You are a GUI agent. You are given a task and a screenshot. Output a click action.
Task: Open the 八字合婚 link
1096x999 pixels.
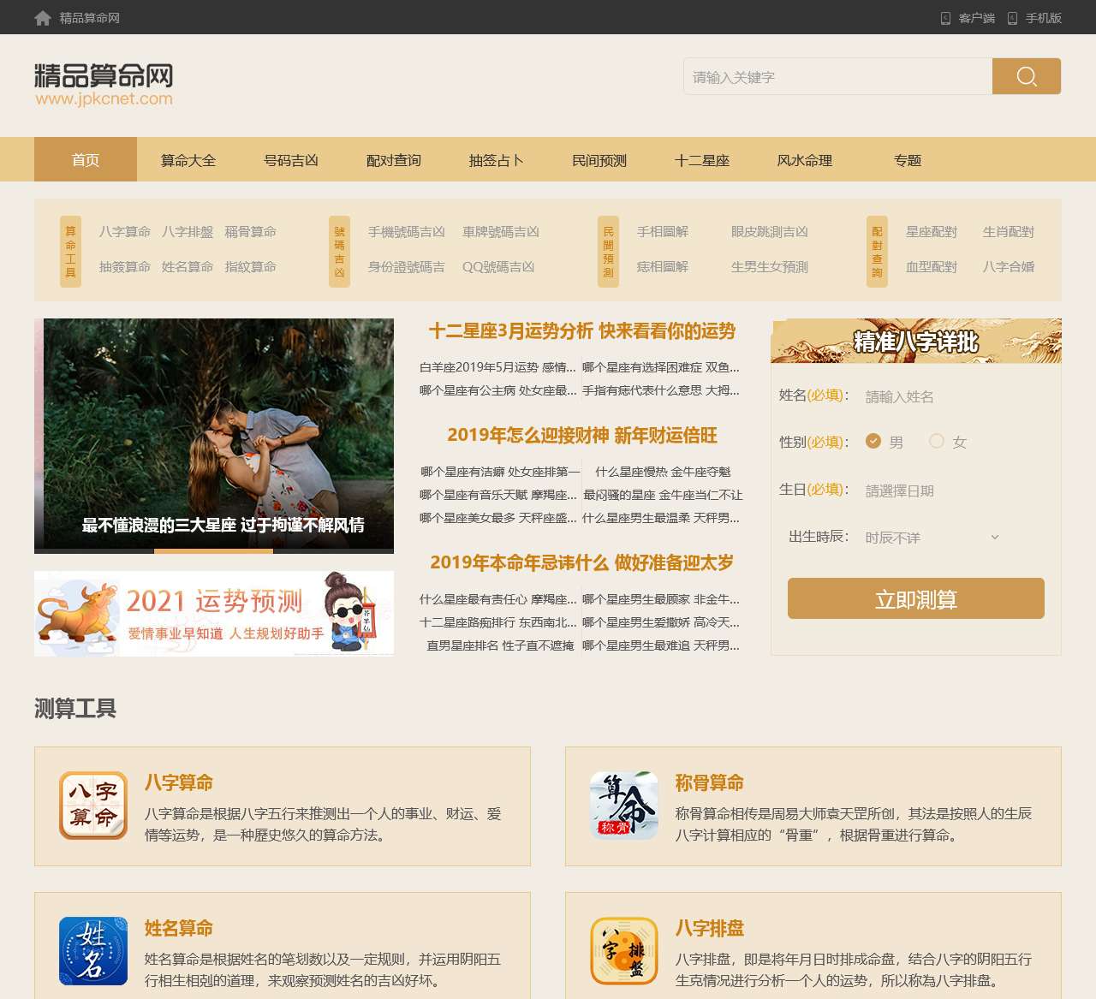1009,267
